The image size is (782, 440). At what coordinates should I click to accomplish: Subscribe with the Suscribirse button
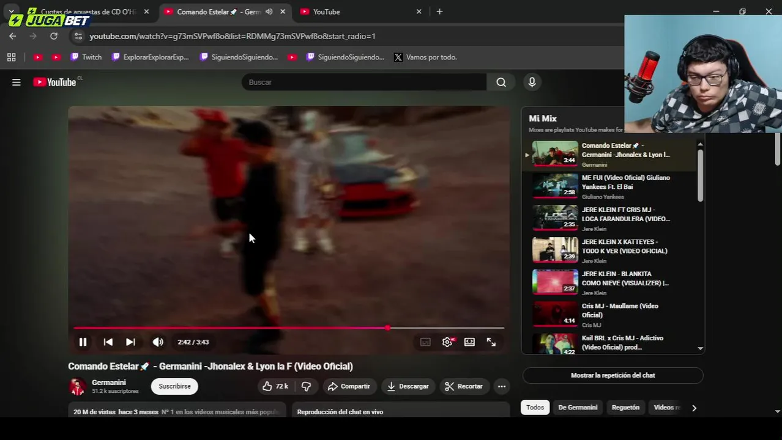(x=174, y=386)
